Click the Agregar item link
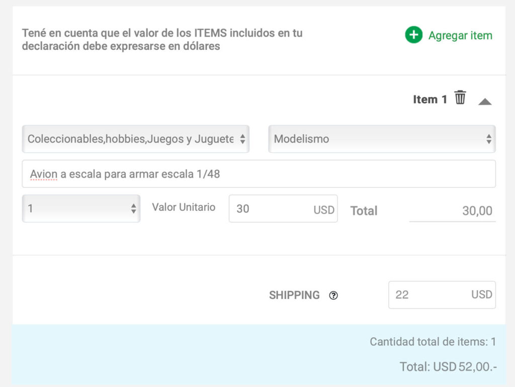Screen dimensions: 515x387 point(460,36)
